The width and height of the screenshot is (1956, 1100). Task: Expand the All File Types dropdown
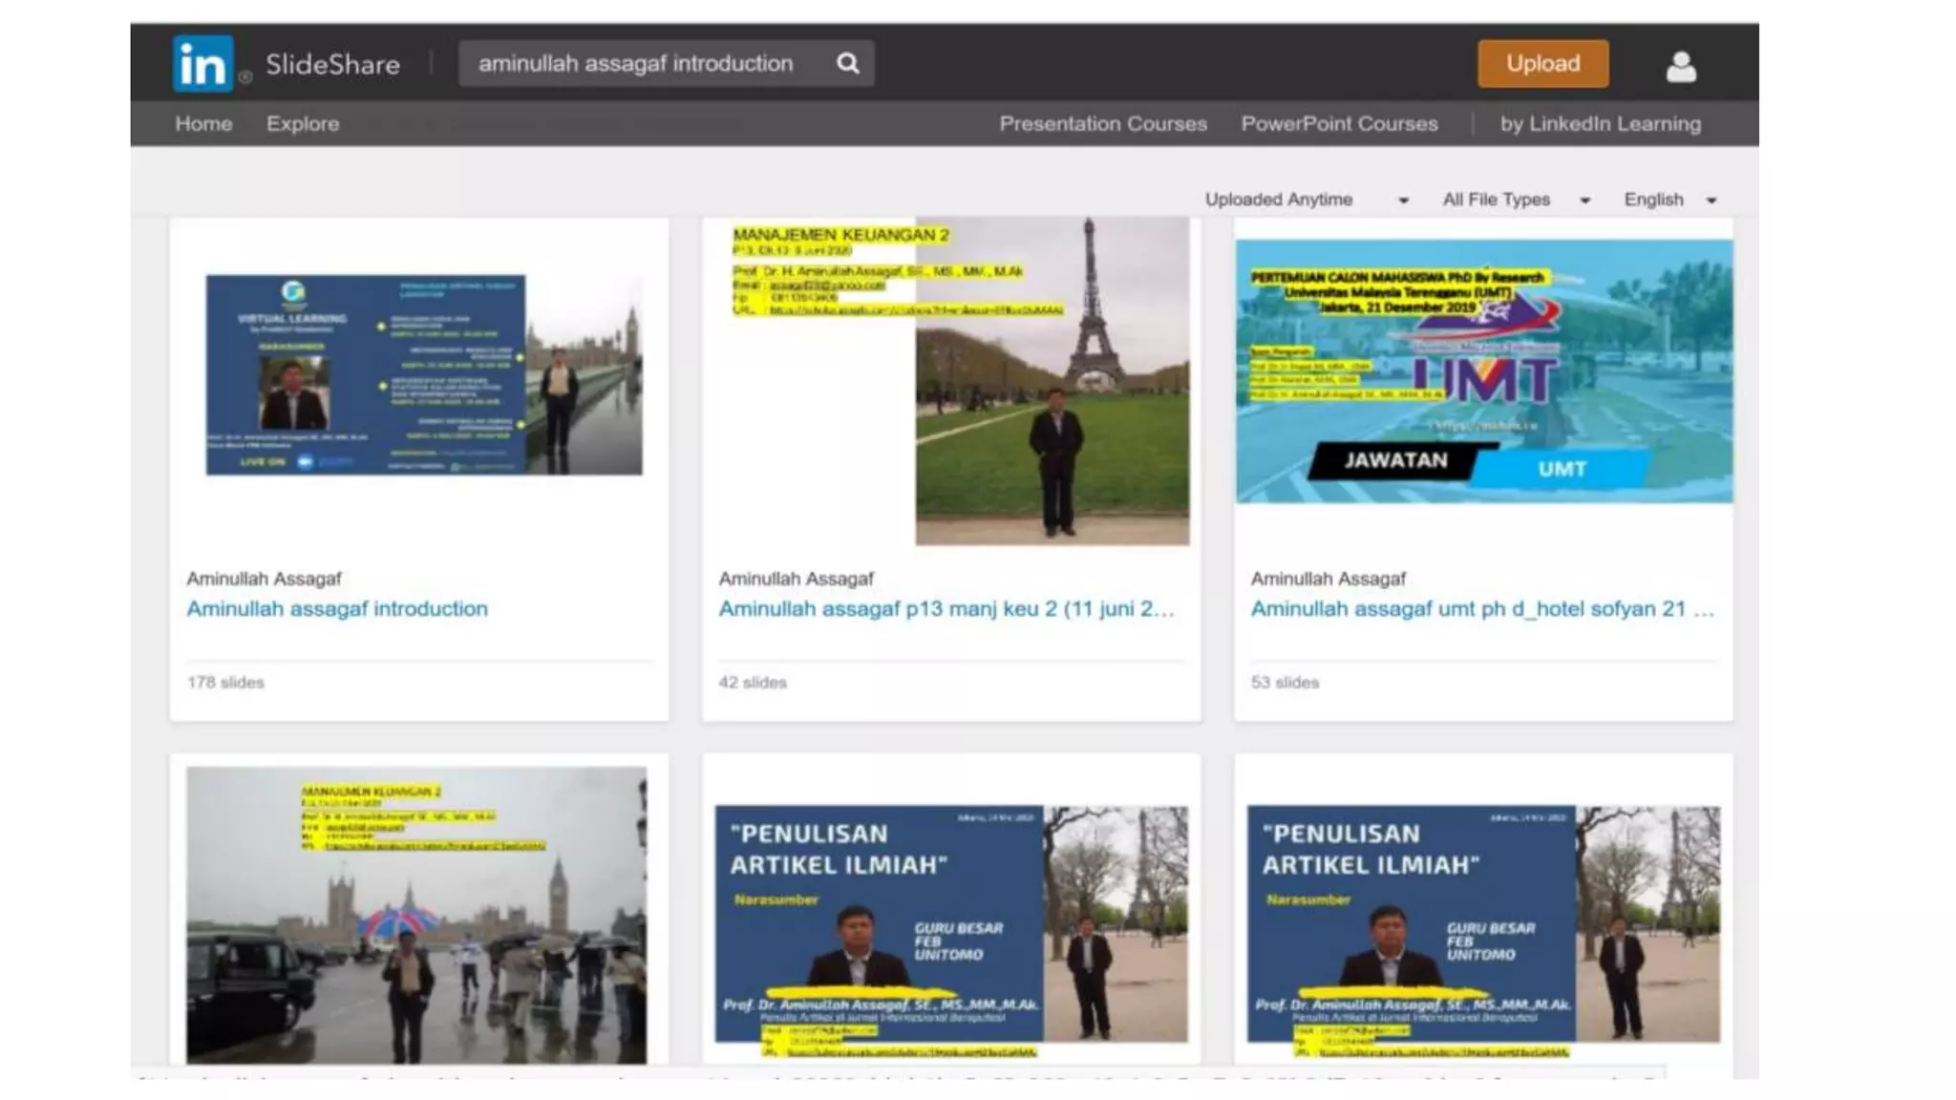click(x=1516, y=200)
